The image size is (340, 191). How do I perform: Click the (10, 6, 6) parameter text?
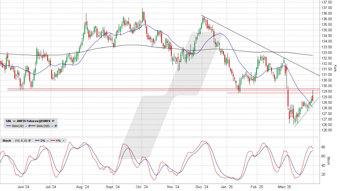click(21, 141)
